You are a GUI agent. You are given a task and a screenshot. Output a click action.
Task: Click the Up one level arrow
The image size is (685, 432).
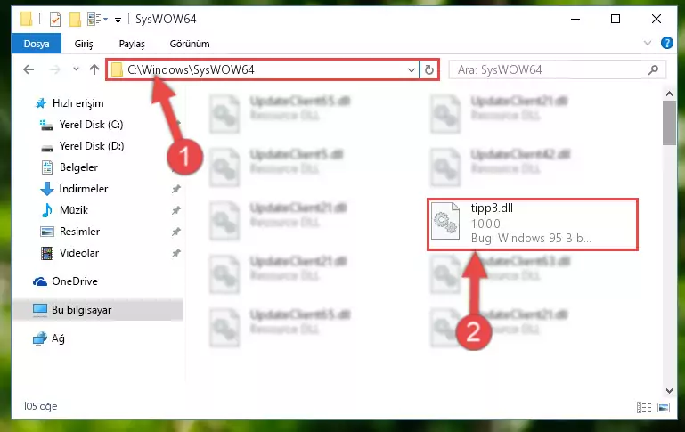(x=94, y=69)
